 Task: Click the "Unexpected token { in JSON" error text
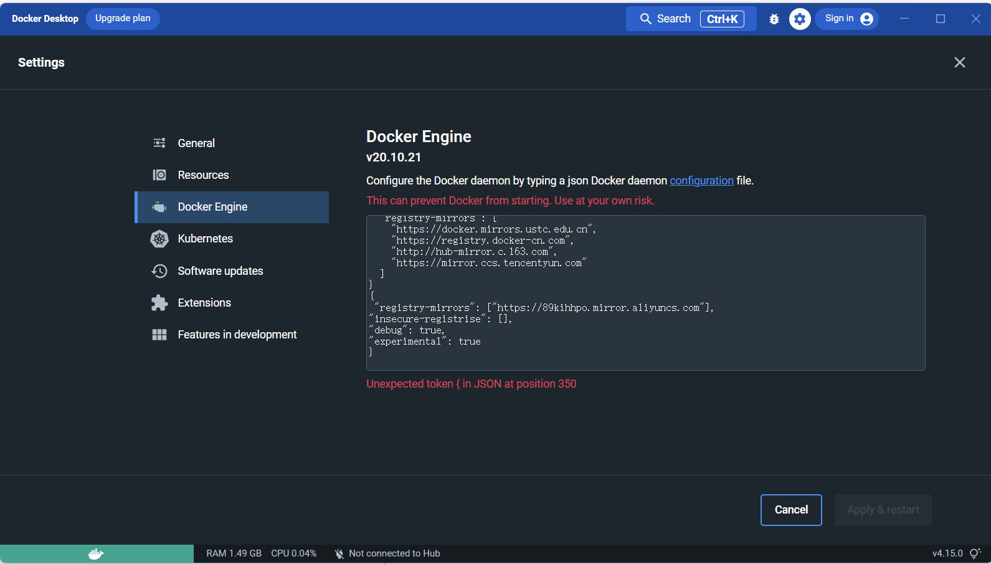coord(471,384)
